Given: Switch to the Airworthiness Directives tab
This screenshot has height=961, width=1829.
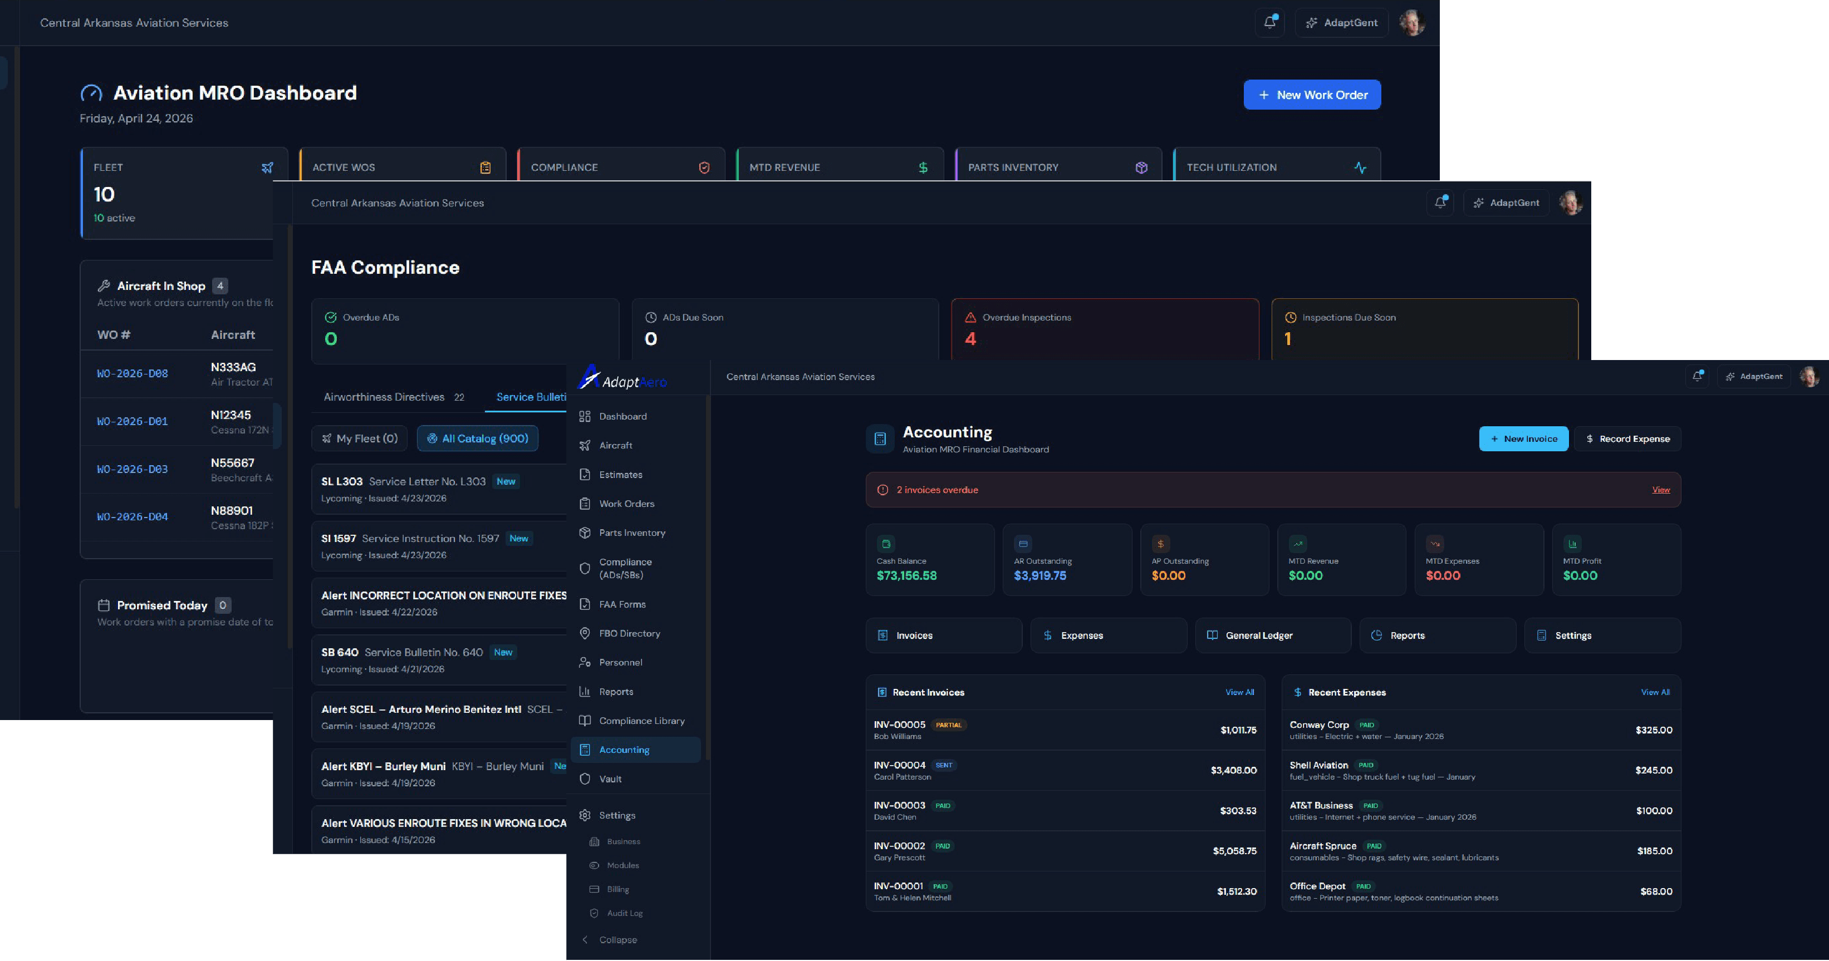Looking at the screenshot, I should click(385, 397).
